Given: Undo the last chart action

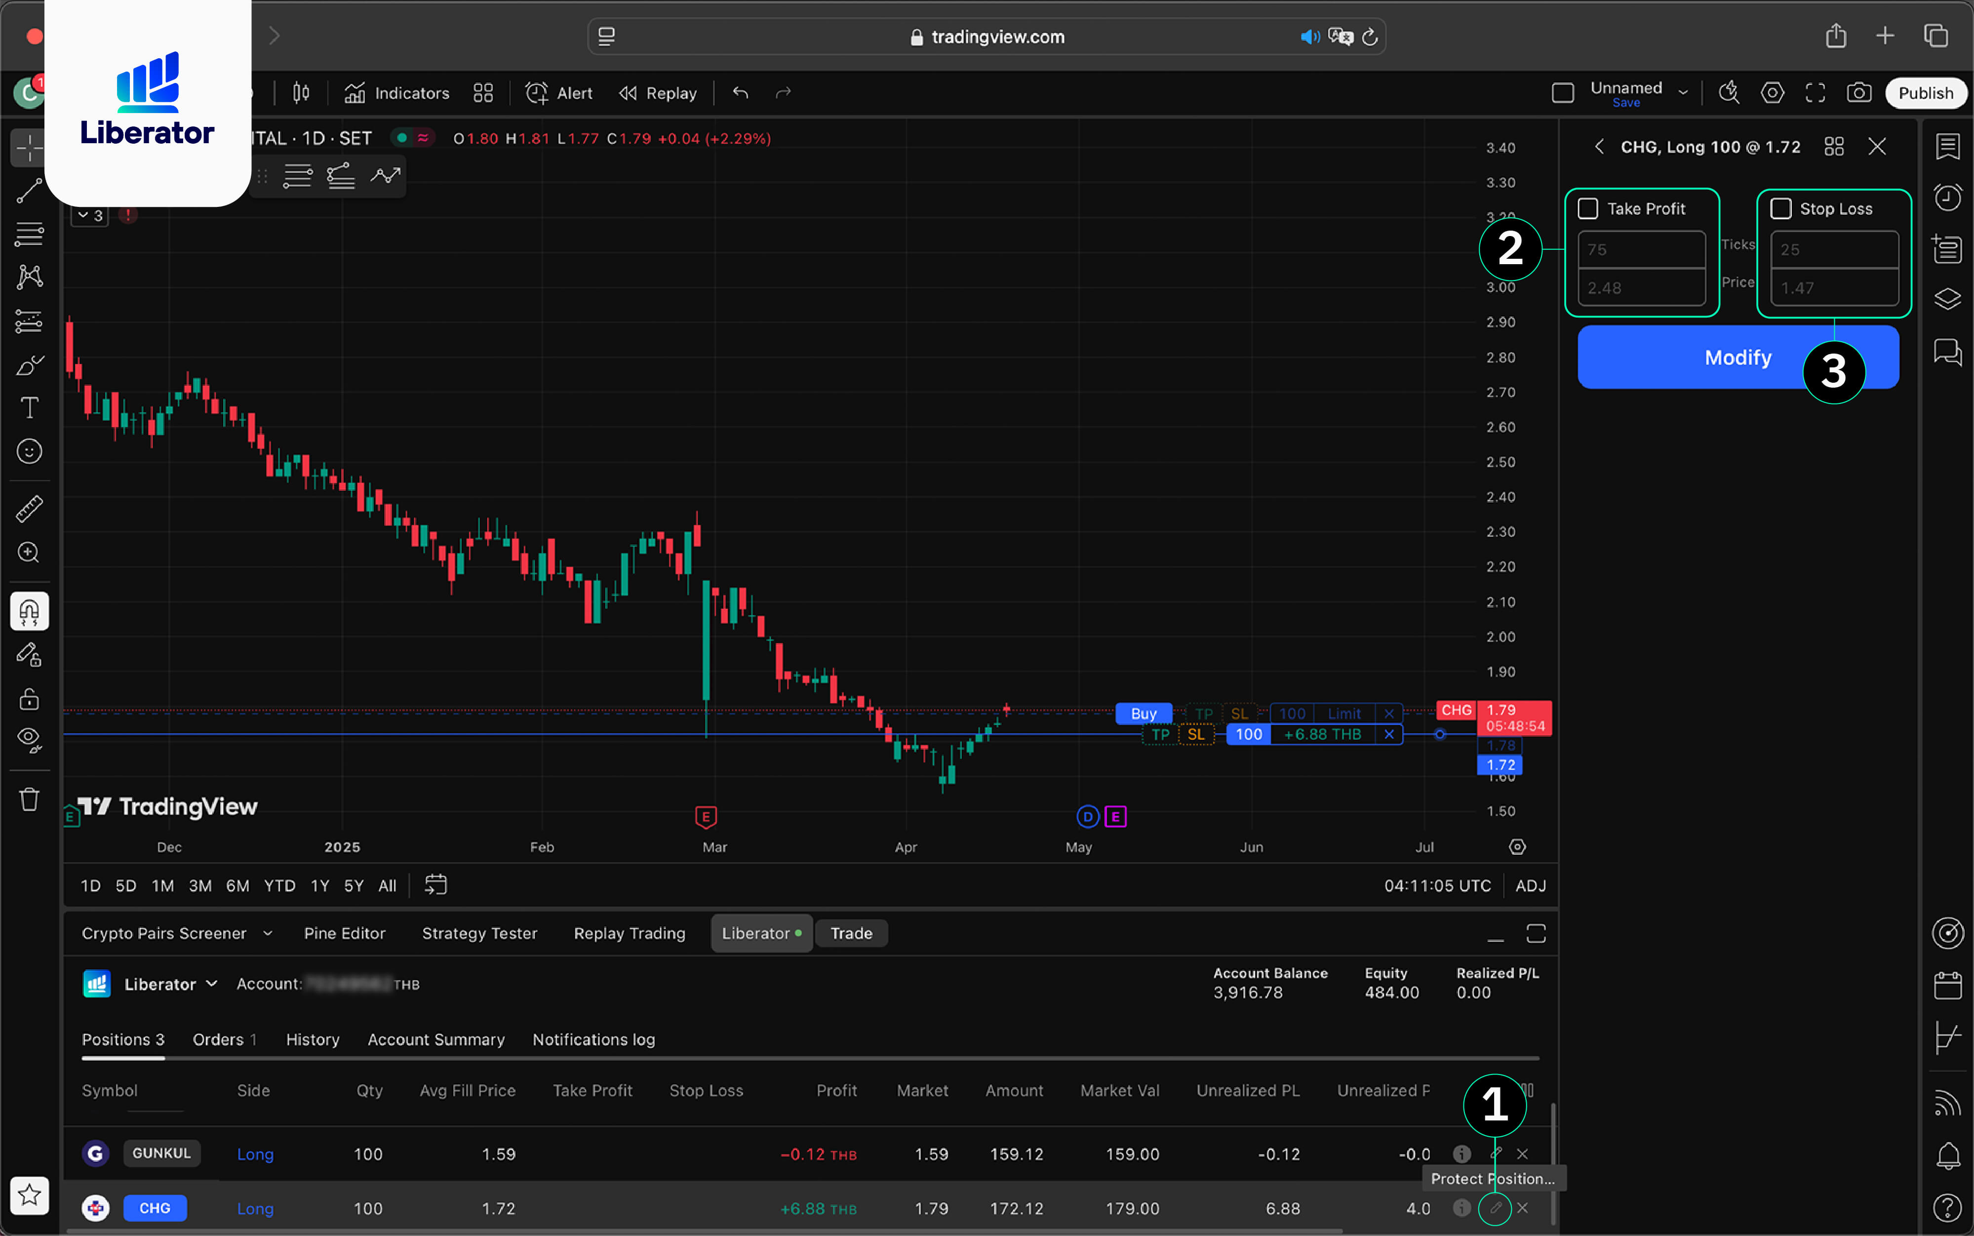Looking at the screenshot, I should 741,93.
